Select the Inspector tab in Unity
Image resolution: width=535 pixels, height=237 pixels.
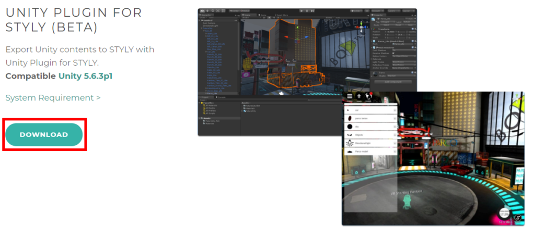tap(378, 15)
